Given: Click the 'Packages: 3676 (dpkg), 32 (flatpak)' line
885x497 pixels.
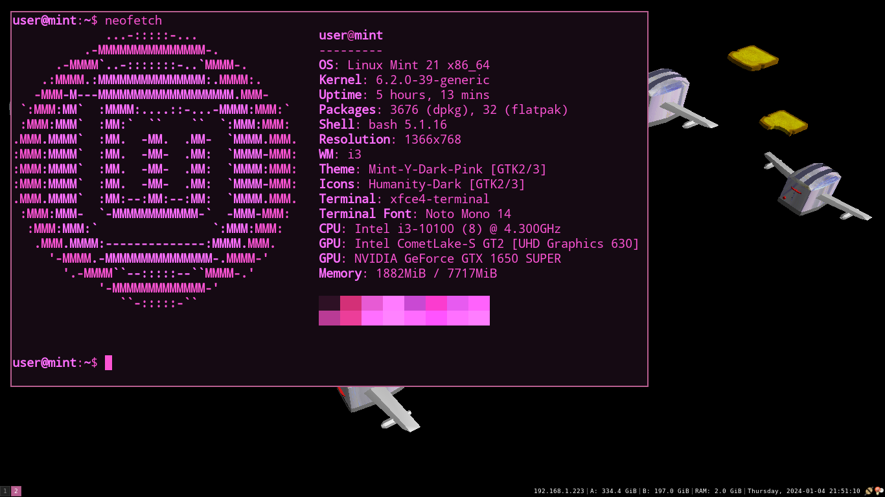Looking at the screenshot, I should 443,109.
